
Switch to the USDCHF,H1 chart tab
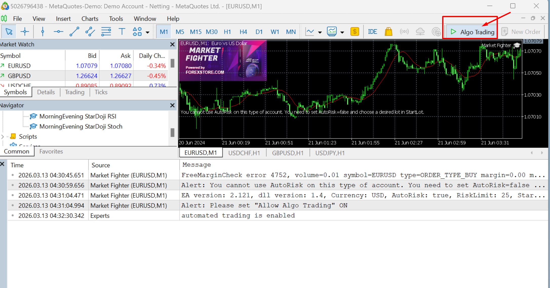(x=244, y=153)
